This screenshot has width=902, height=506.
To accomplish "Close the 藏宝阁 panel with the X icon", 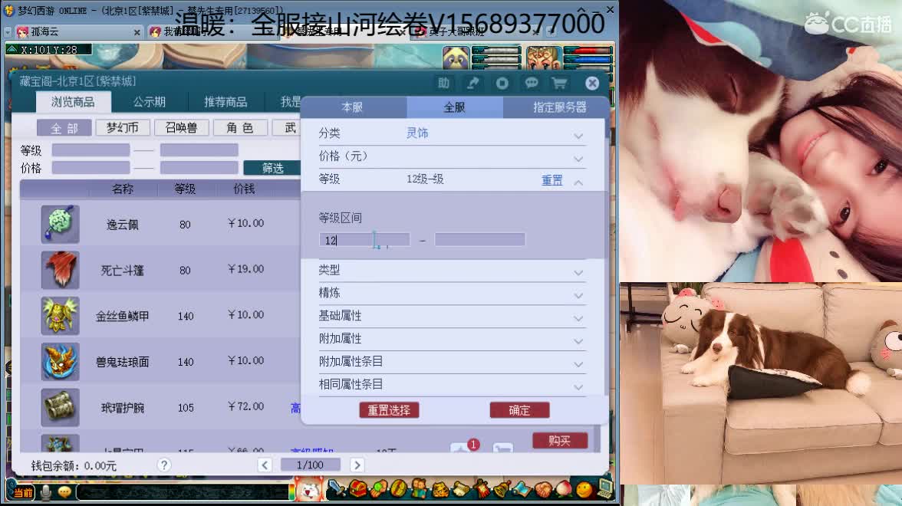I will click(592, 84).
